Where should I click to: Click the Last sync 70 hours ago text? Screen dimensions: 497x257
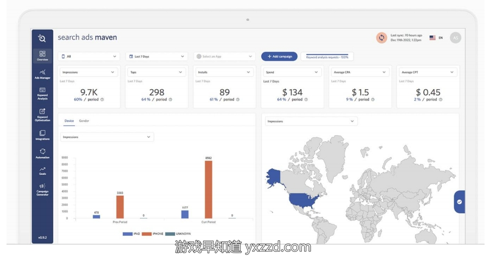406,36
